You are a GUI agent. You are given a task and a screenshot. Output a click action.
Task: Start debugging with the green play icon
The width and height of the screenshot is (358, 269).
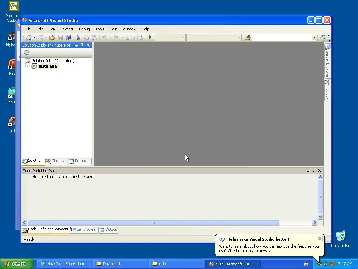pyautogui.click(x=150, y=37)
